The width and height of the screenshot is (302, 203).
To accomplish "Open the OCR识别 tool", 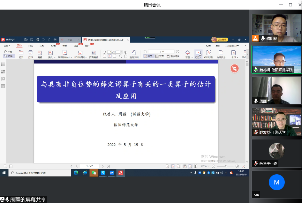I will [x=208, y=54].
